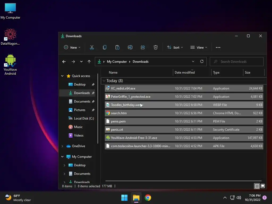Click the Search Downloads field
The image size is (272, 204).
click(x=237, y=62)
